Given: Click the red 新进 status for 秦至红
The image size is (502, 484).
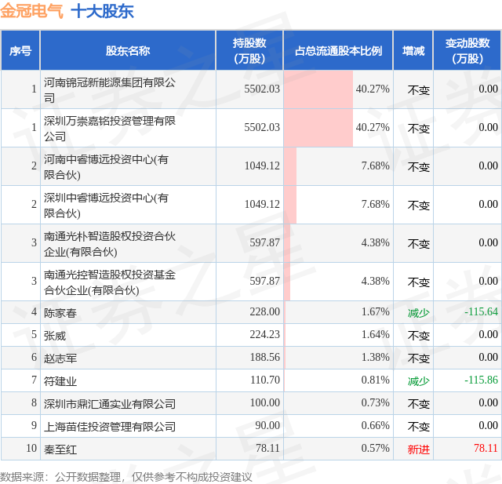Looking at the screenshot, I should [x=418, y=449].
